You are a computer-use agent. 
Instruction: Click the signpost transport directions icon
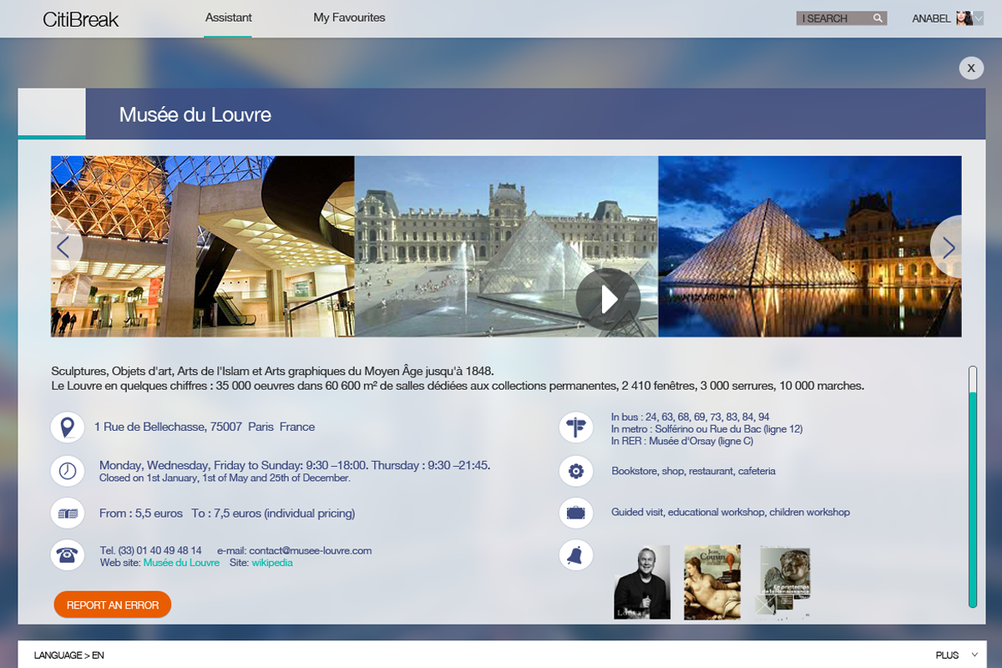coord(576,428)
